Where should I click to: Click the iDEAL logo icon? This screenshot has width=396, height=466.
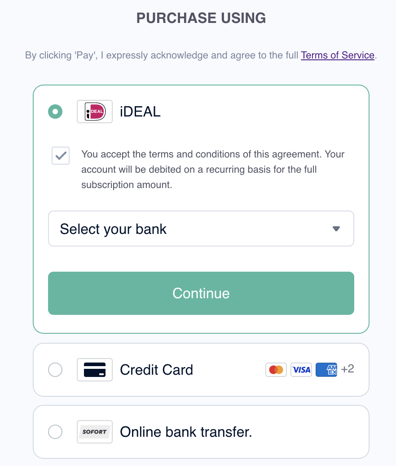click(x=95, y=112)
